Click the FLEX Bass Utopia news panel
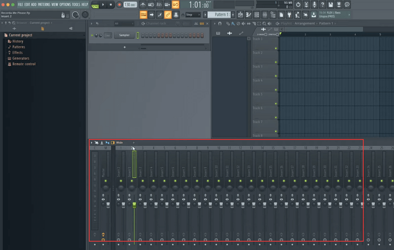 [334, 15]
